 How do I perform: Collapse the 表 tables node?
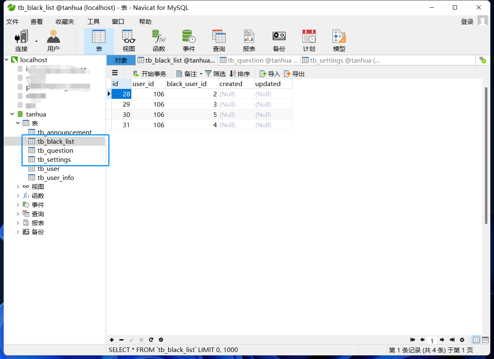[x=18, y=123]
